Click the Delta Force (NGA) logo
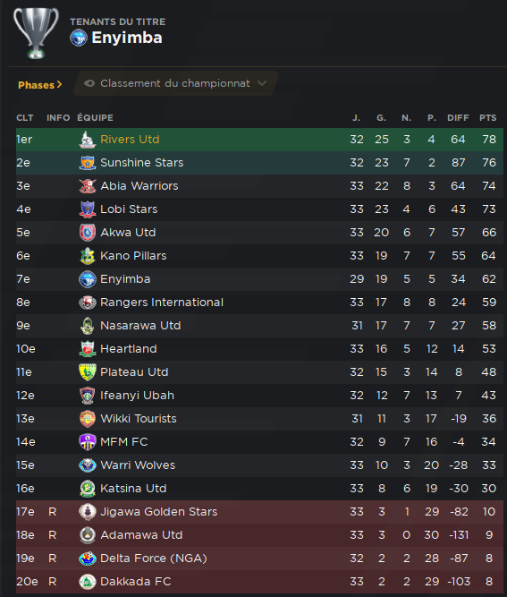 pyautogui.click(x=88, y=559)
